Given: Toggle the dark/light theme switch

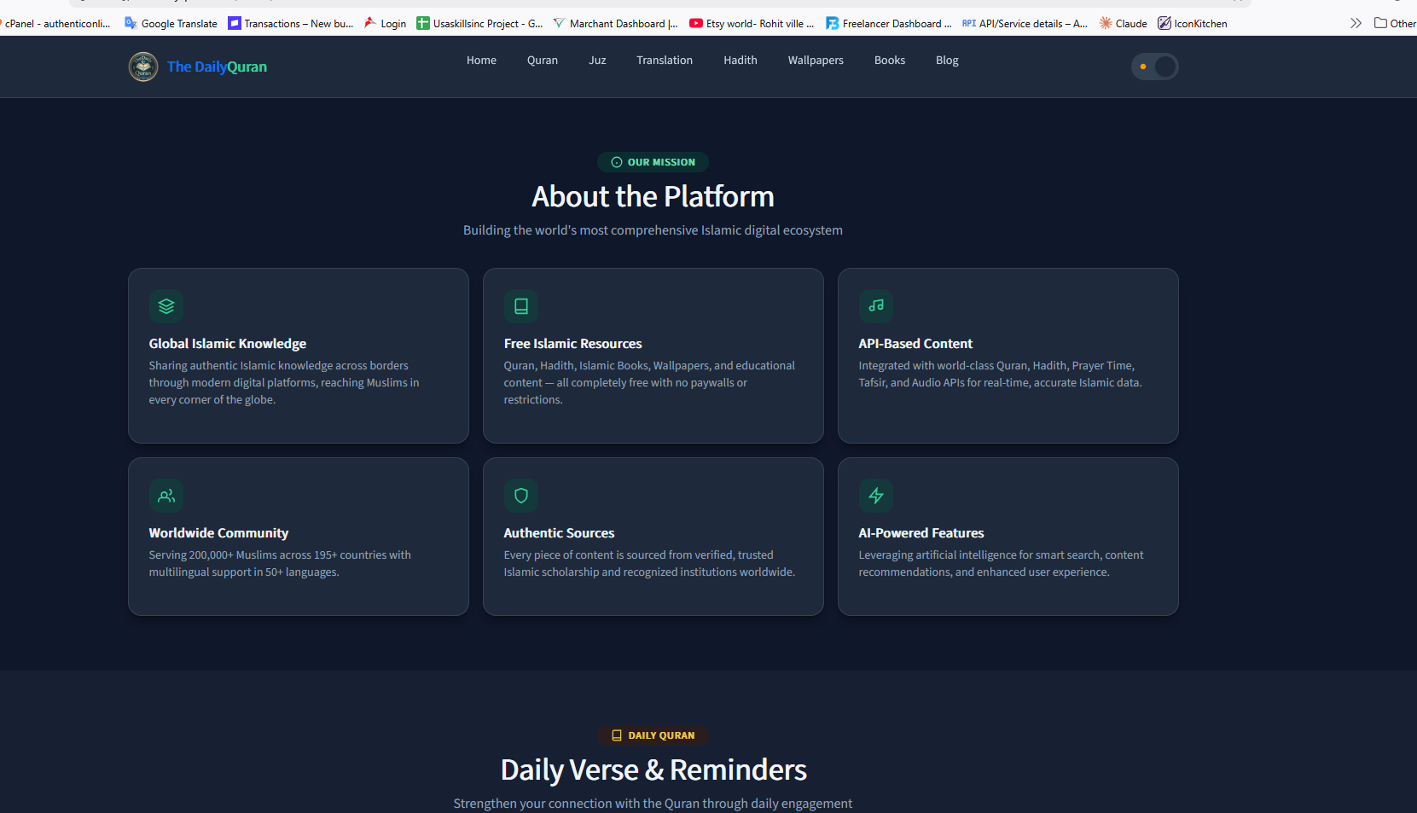Looking at the screenshot, I should tap(1155, 67).
